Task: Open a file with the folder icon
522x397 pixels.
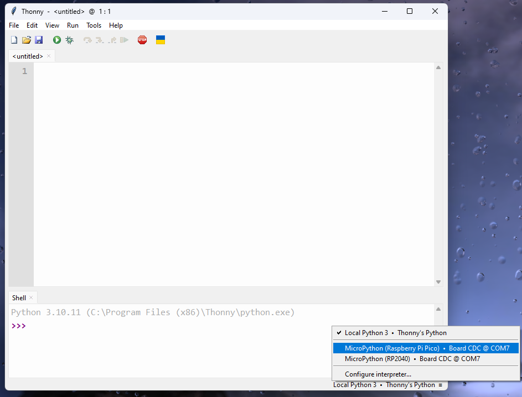Action: [x=26, y=40]
